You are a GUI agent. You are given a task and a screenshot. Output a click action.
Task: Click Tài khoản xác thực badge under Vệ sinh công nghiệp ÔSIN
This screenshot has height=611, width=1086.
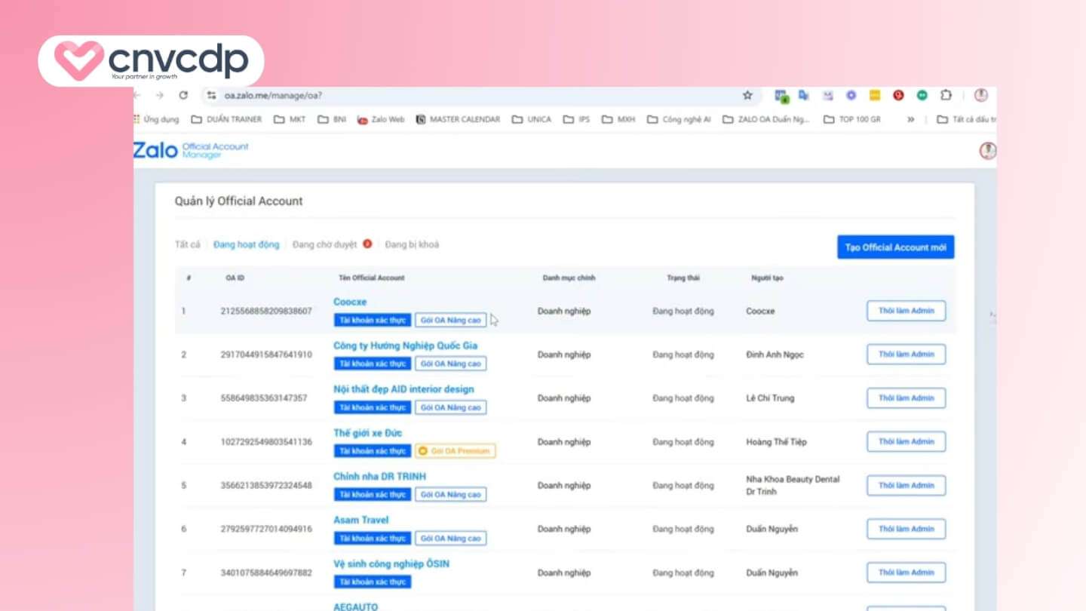(373, 582)
